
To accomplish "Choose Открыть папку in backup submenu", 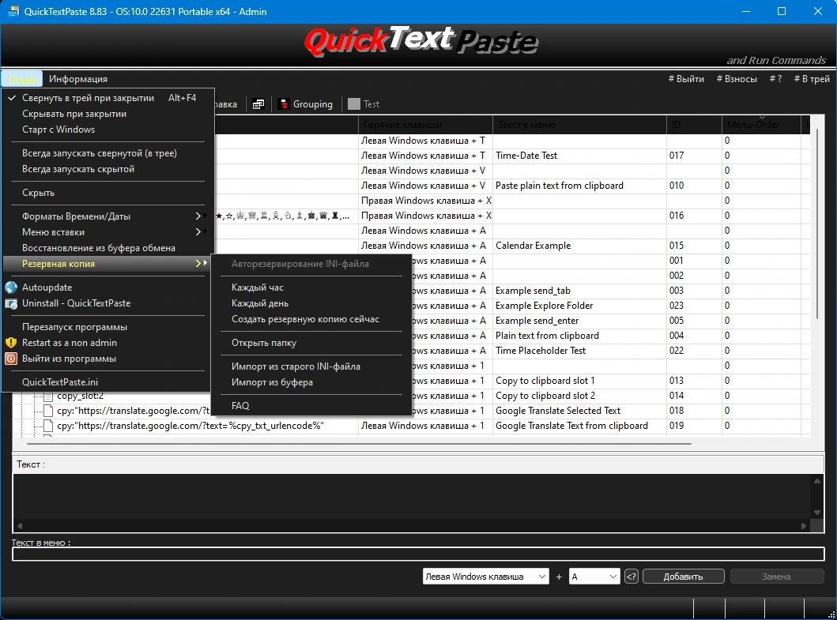I will pos(311,343).
